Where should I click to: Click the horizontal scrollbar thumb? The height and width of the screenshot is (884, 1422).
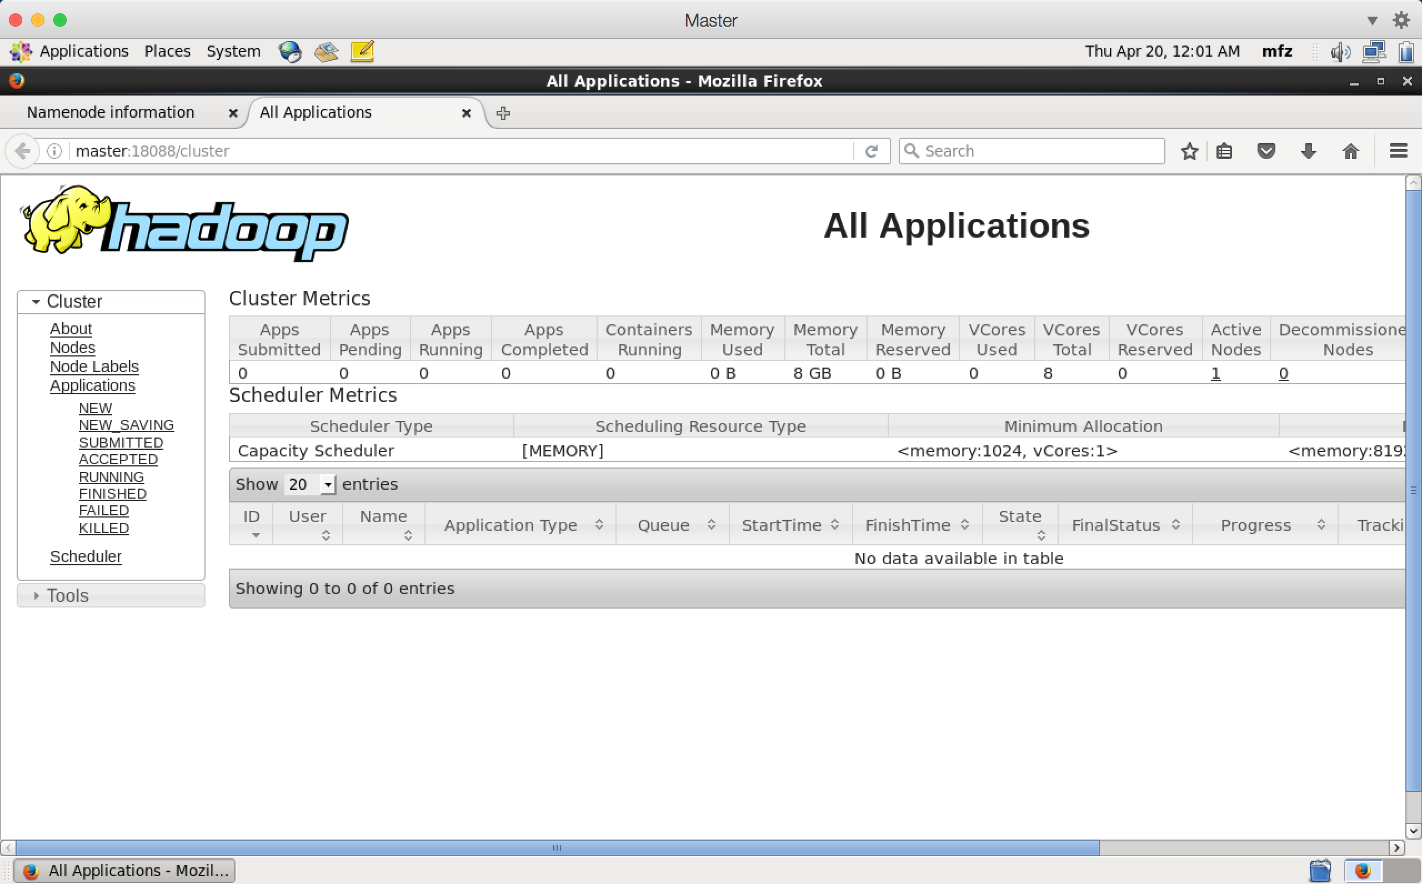coord(557,848)
